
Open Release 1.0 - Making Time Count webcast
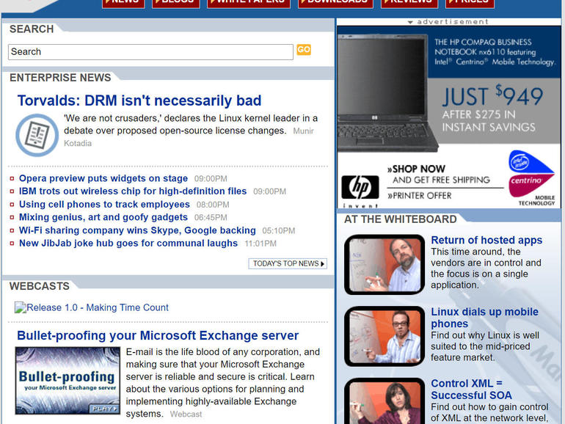98,307
